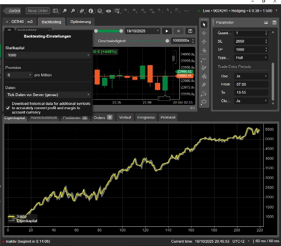
Task: Open the Clo... Ja dropdown
Action: pos(251,101)
